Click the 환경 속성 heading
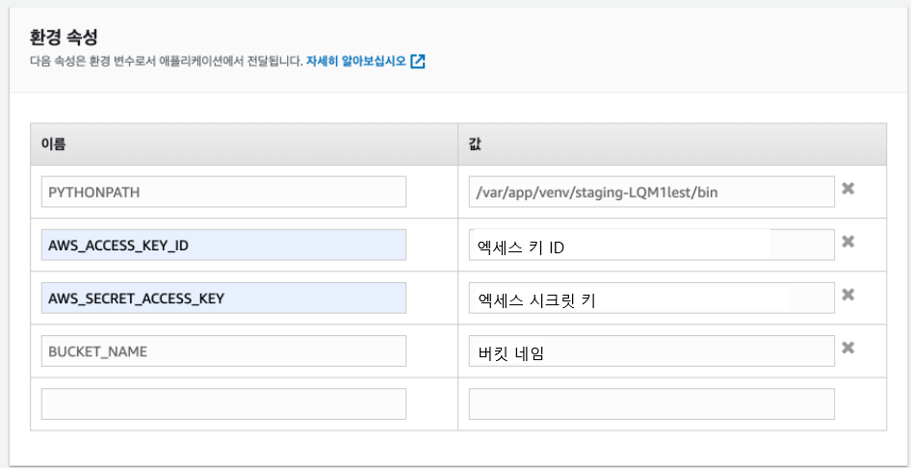Image resolution: width=911 pixels, height=468 pixels. tap(64, 38)
